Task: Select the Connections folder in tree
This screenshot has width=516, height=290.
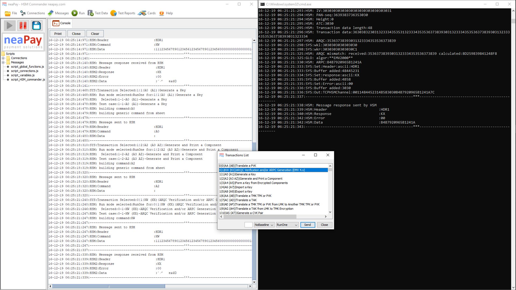Action: 19,58
